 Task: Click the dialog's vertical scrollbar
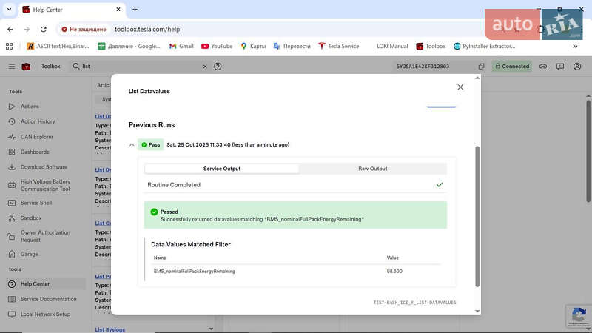477,215
